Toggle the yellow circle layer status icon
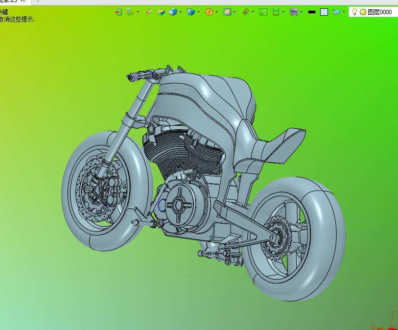398x330 pixels. tap(363, 12)
